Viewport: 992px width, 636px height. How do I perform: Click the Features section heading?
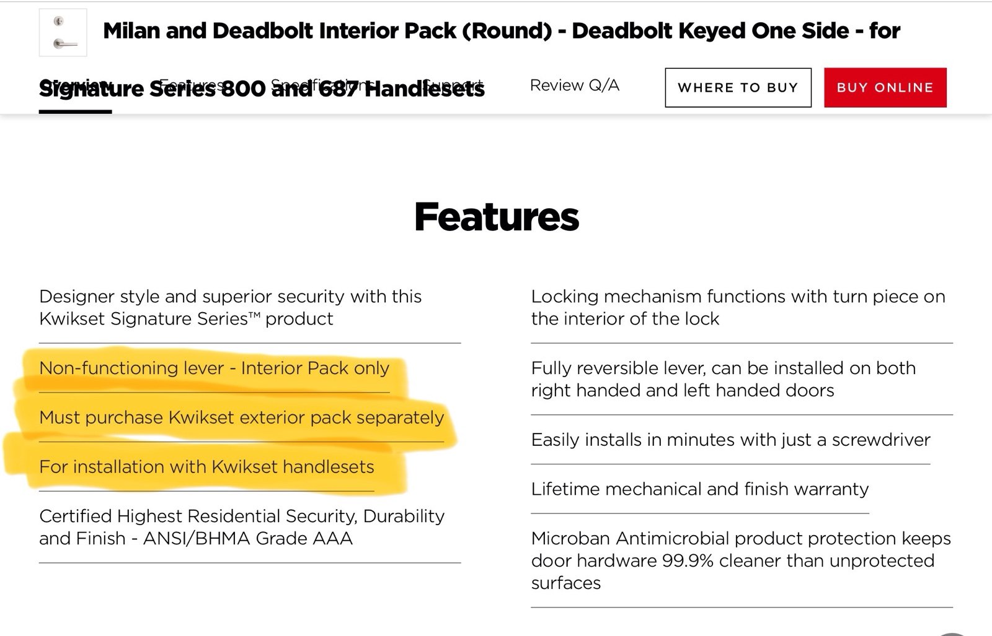[497, 216]
